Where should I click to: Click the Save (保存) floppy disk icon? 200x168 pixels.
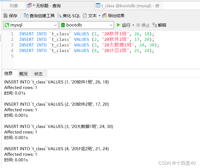point(6,16)
